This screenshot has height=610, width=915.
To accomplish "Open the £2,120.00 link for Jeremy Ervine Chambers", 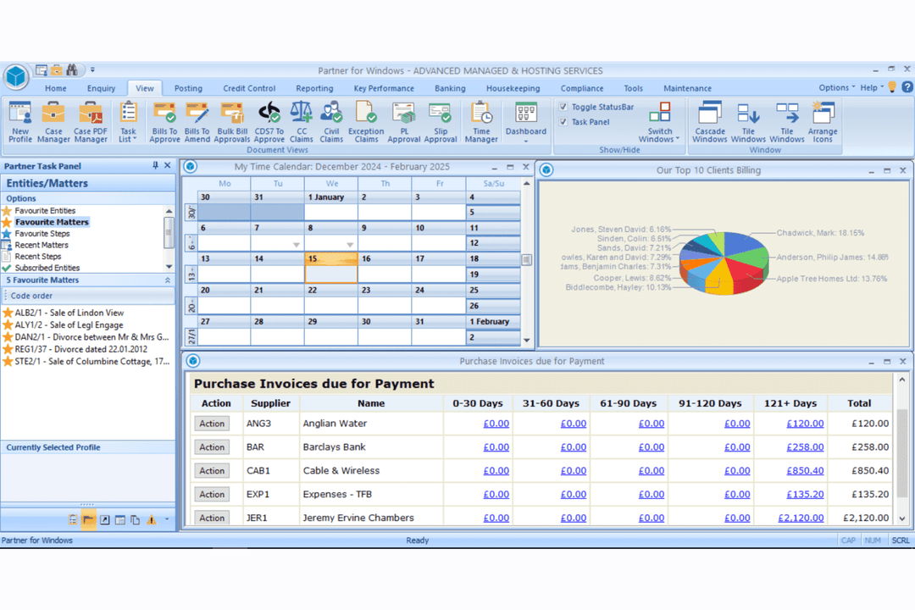I will tap(800, 518).
